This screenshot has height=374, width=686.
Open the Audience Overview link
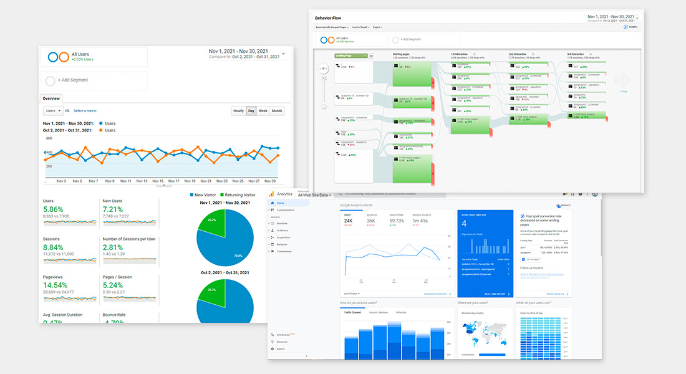pos(435,294)
